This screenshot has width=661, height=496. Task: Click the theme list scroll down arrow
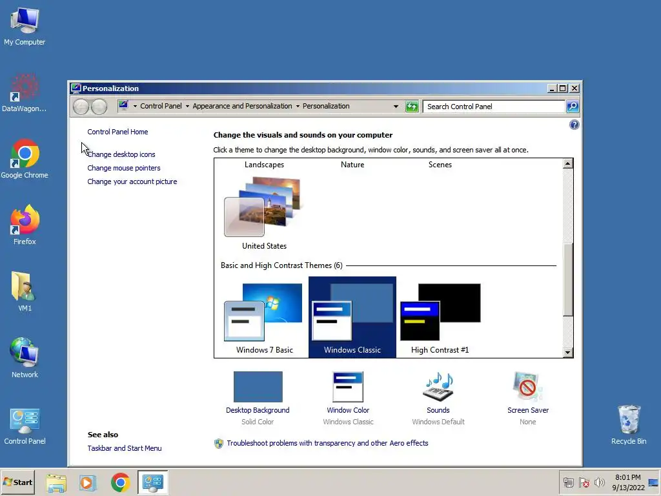(568, 353)
